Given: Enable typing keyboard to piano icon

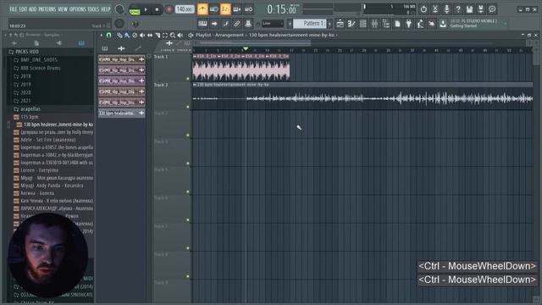Looking at the screenshot, I should pos(202,24).
